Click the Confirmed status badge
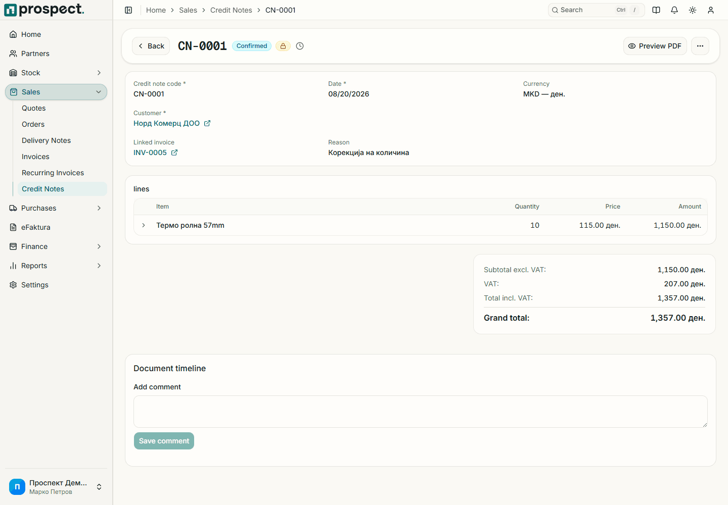This screenshot has height=505, width=728. click(252, 46)
